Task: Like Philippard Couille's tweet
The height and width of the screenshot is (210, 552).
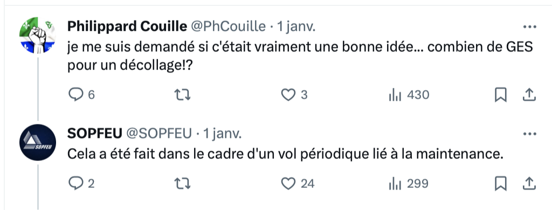Action: pyautogui.click(x=294, y=95)
